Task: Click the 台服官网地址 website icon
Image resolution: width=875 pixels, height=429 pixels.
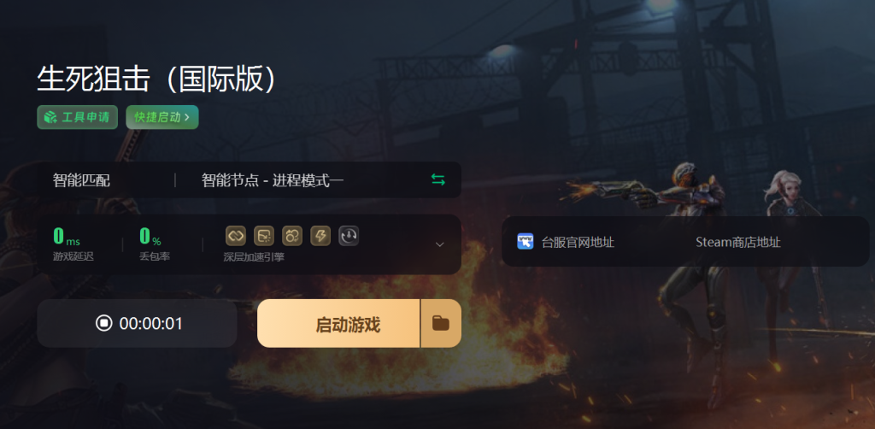Action: click(x=526, y=242)
